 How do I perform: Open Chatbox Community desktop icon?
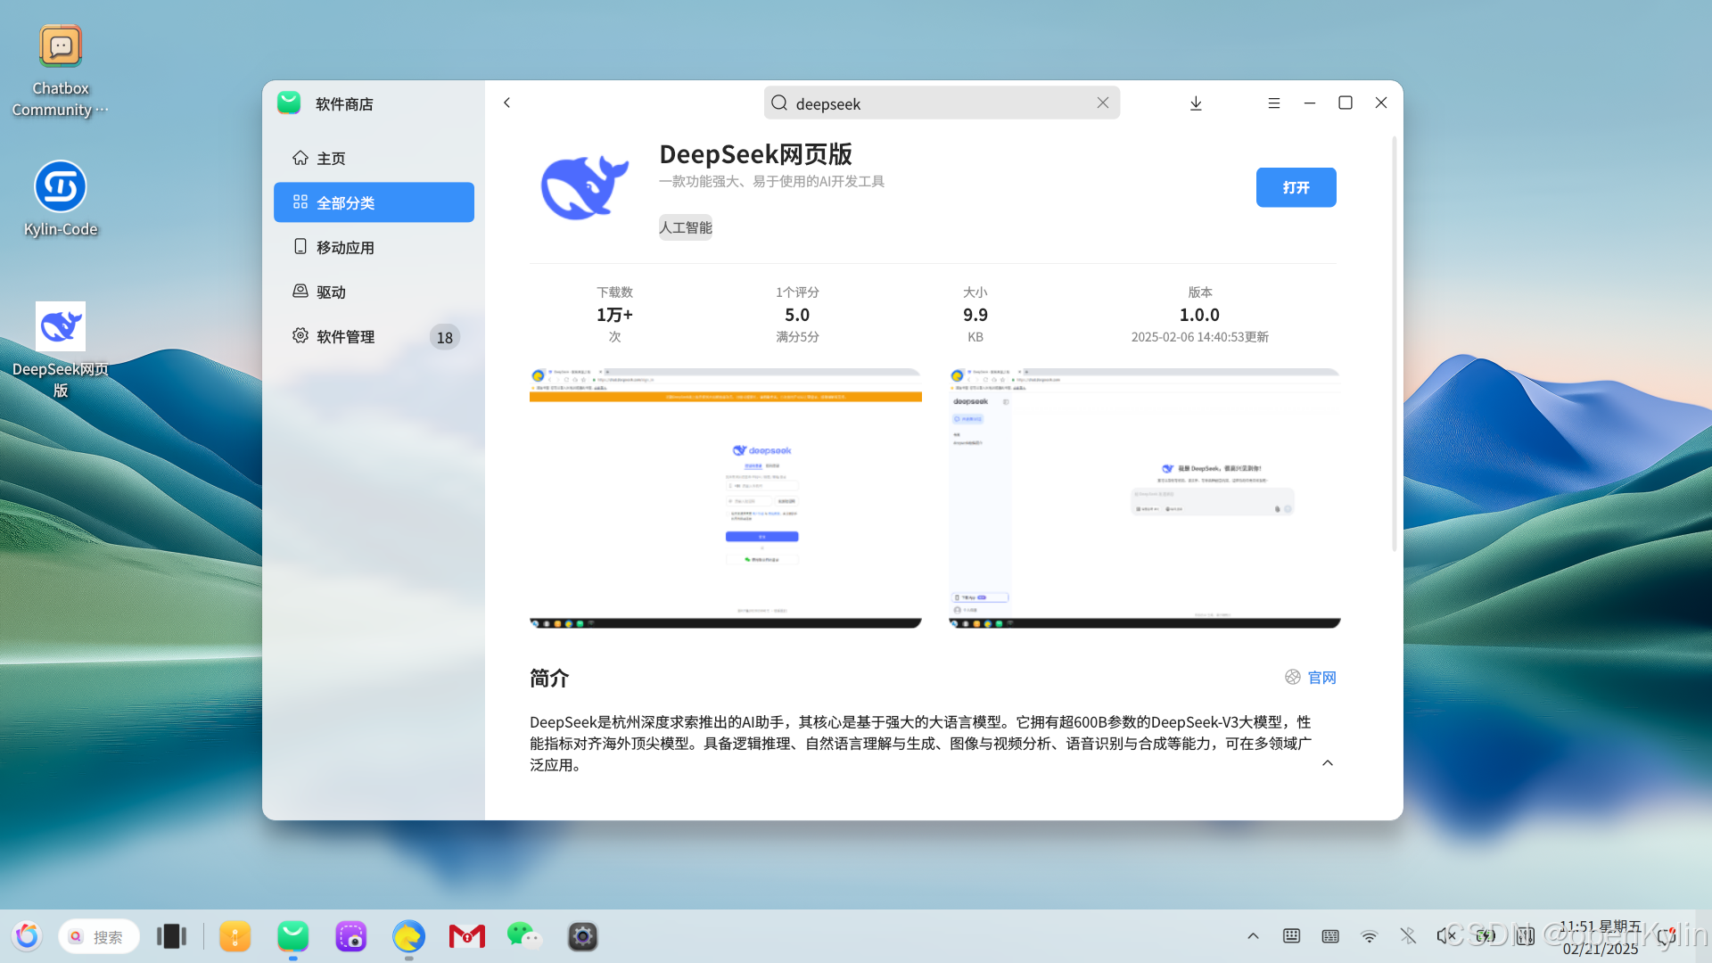coord(61,46)
